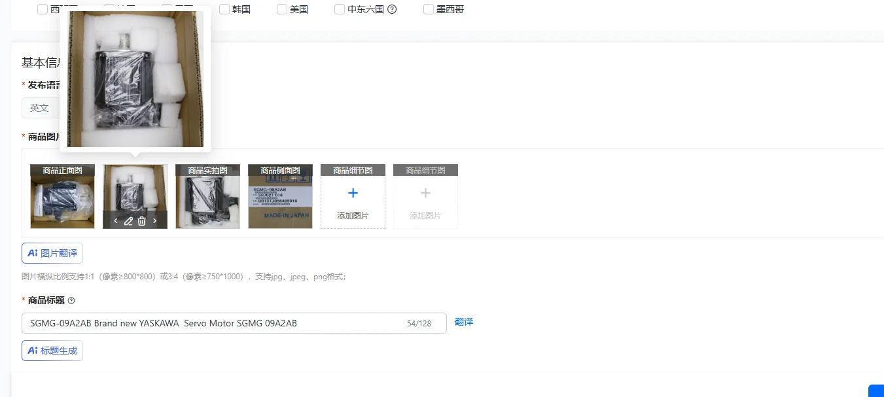The height and width of the screenshot is (397, 884).
Task: Check the 美国 checkbox
Action: [x=282, y=9]
